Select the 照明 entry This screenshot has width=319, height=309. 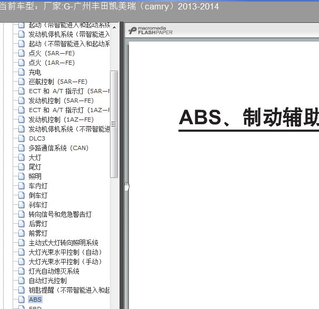point(35,176)
